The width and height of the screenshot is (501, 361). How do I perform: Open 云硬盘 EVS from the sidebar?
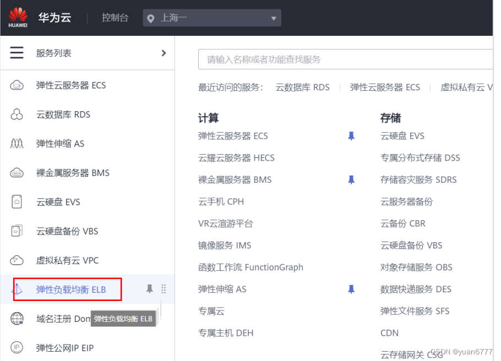tap(58, 202)
